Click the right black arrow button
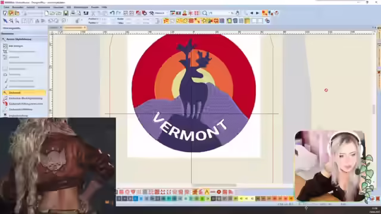The width and height of the screenshot is (381, 214). 257,13
